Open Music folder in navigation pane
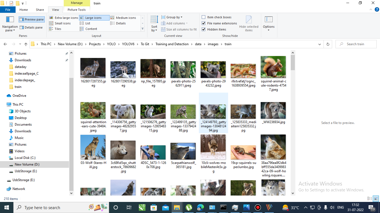The height and width of the screenshot is (213, 380). point(19,138)
